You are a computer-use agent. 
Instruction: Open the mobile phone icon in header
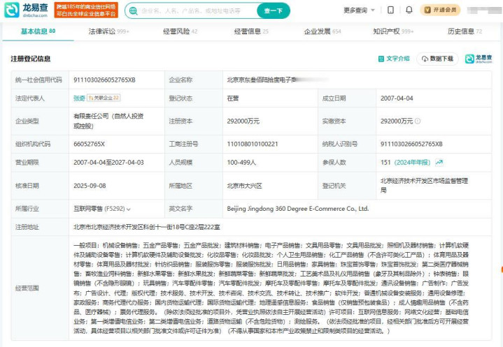coord(391,10)
